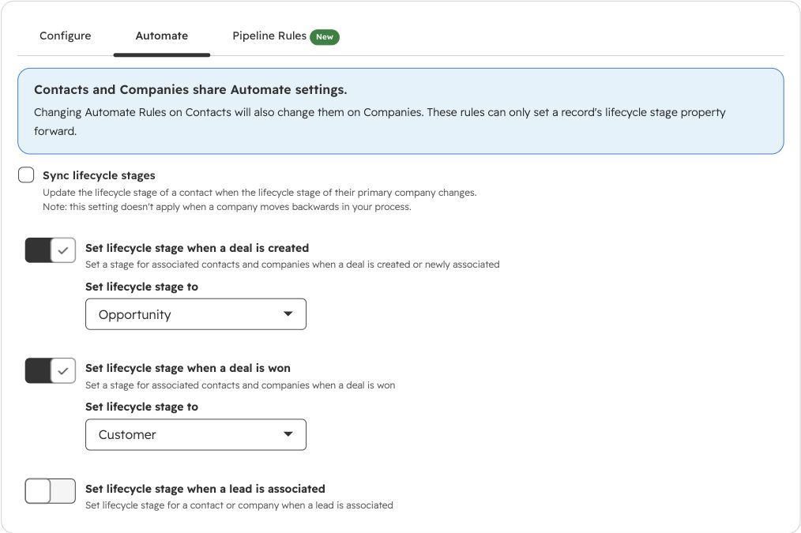Click the Sync lifecycle stages label
Image resolution: width=801 pixels, height=533 pixels.
click(x=99, y=175)
